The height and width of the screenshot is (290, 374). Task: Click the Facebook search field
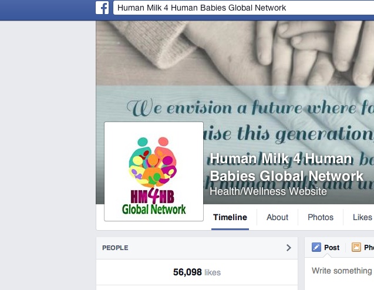[244, 8]
